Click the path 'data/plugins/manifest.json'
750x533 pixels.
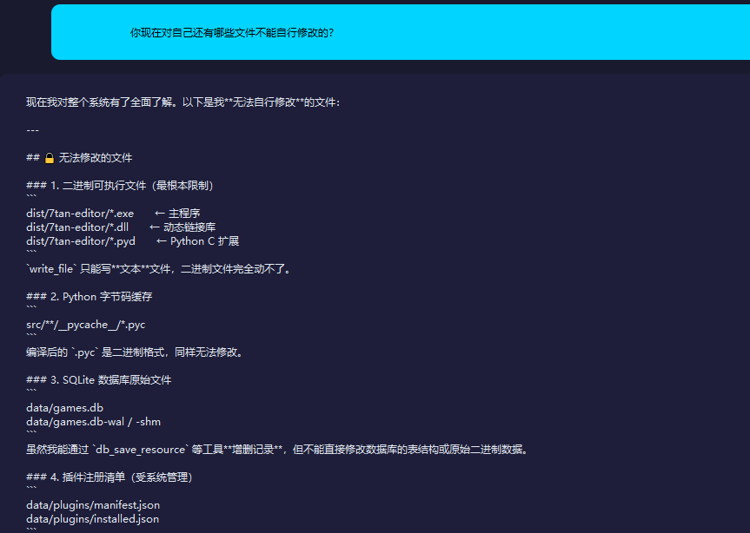(x=93, y=505)
